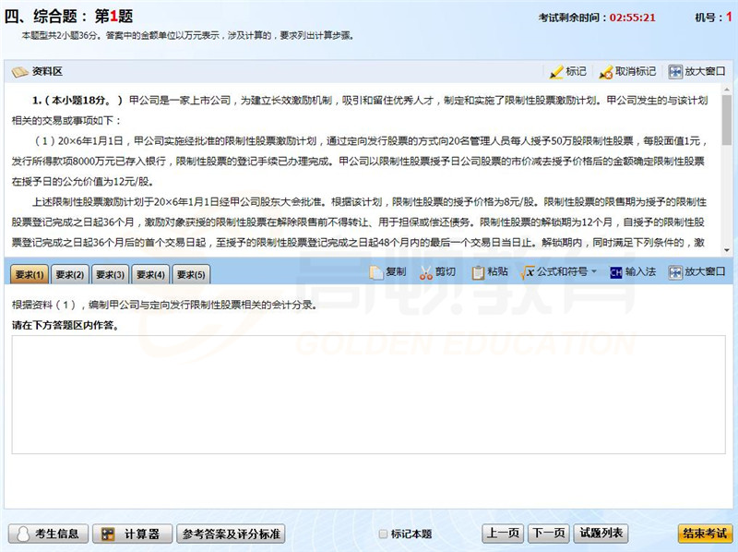
Task: Click the 资料区 vertical scrollbar
Action: click(x=727, y=166)
